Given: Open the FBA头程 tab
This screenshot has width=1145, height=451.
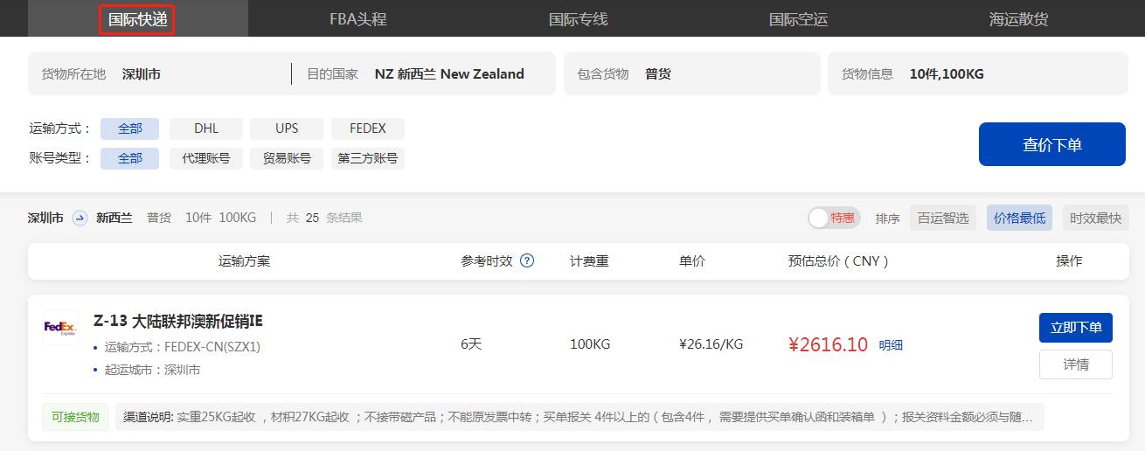Looking at the screenshot, I should pyautogui.click(x=358, y=18).
